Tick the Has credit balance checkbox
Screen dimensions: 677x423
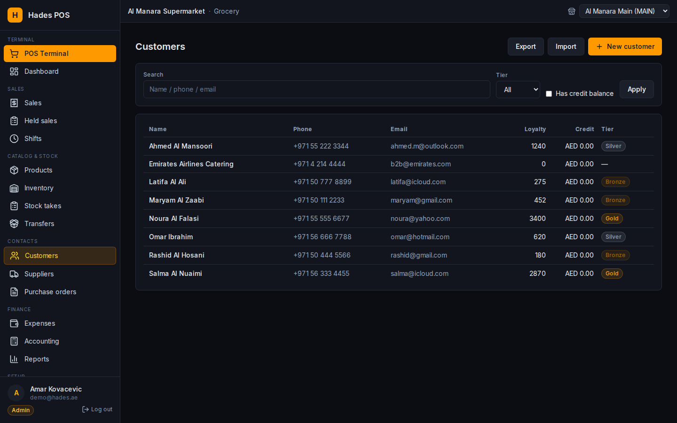[x=549, y=94]
